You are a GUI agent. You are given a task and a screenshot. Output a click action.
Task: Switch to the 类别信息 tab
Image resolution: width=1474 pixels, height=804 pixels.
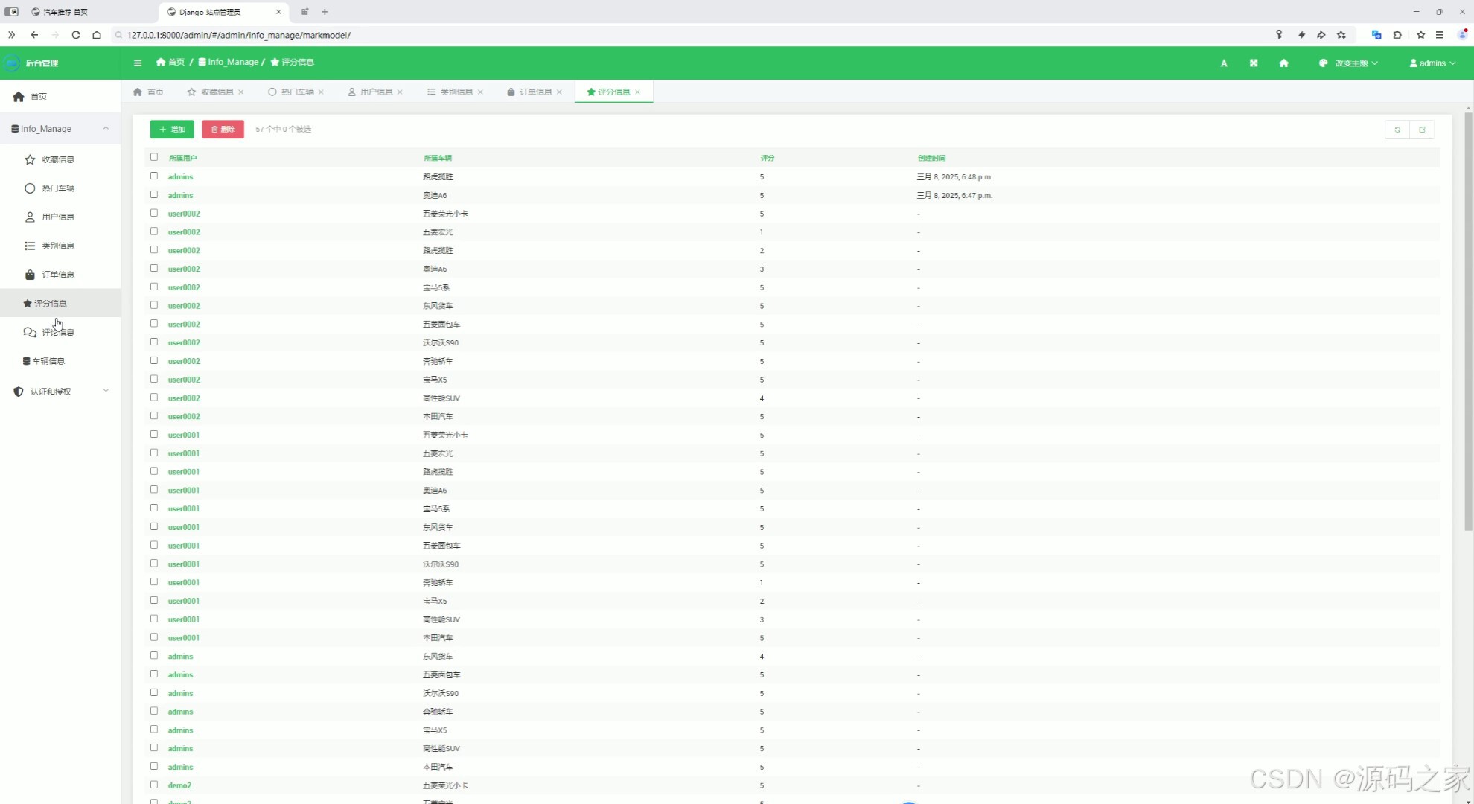(455, 92)
